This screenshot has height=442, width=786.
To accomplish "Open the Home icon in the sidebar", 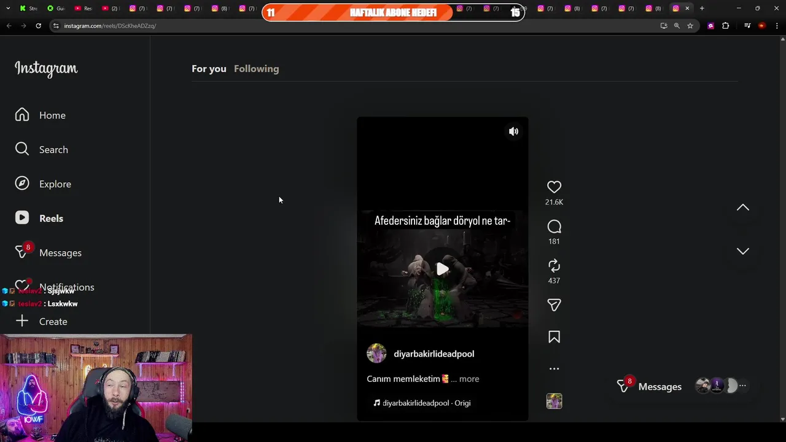I will (x=22, y=115).
